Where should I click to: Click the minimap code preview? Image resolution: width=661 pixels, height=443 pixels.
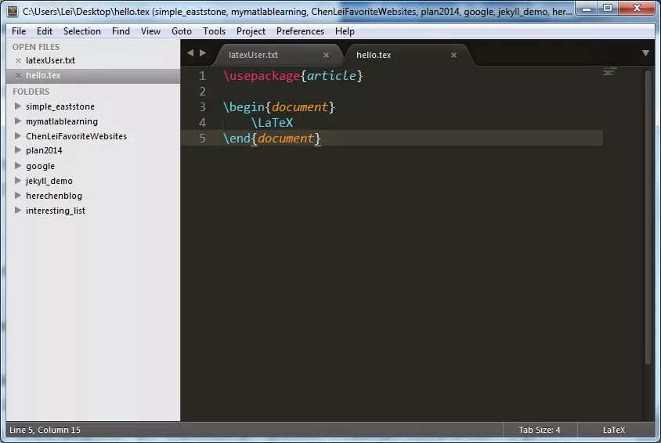click(609, 71)
